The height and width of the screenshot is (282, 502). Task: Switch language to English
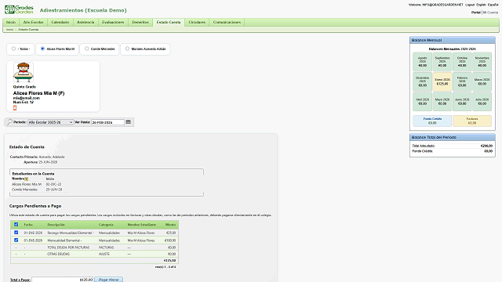[481, 5]
